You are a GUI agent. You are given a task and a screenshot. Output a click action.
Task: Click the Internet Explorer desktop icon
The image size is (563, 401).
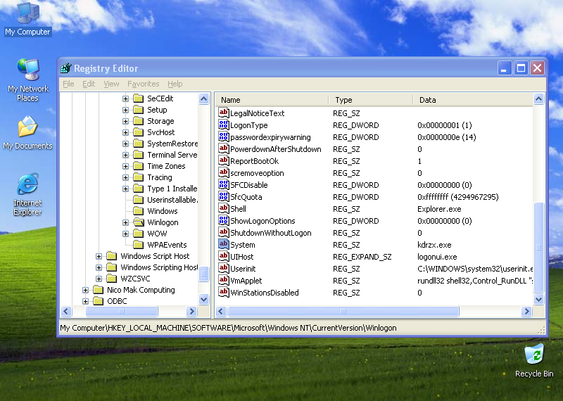point(27,194)
